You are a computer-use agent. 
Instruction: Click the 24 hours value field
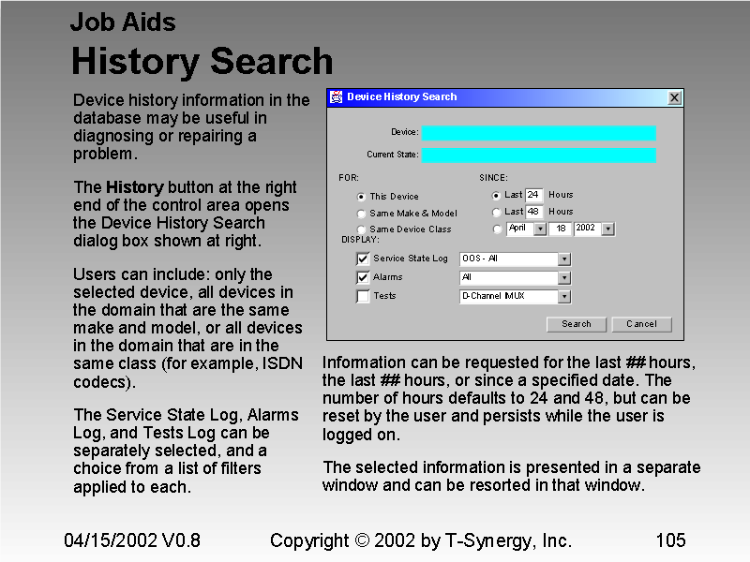tap(534, 195)
